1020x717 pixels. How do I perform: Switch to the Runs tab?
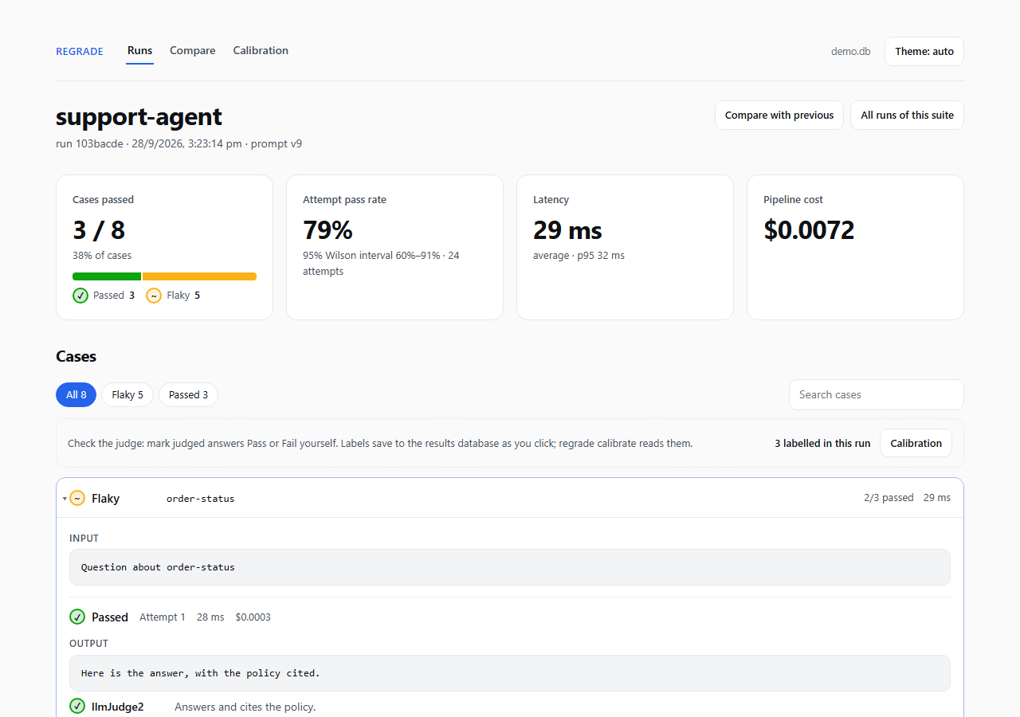(139, 50)
